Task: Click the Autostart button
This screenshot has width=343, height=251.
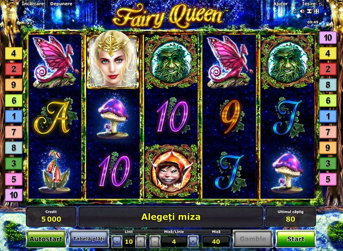Action: (46, 239)
